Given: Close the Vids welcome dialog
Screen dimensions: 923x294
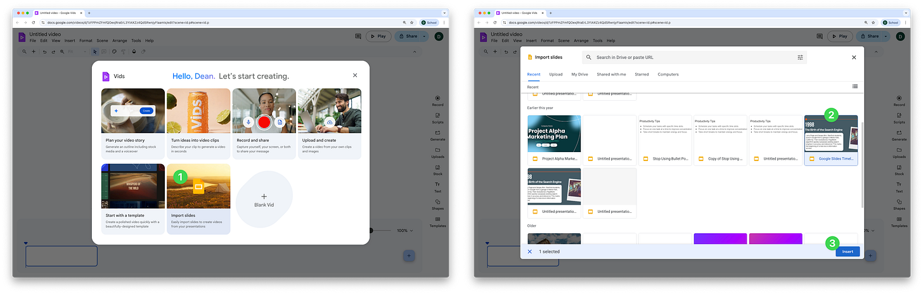Looking at the screenshot, I should tap(355, 75).
